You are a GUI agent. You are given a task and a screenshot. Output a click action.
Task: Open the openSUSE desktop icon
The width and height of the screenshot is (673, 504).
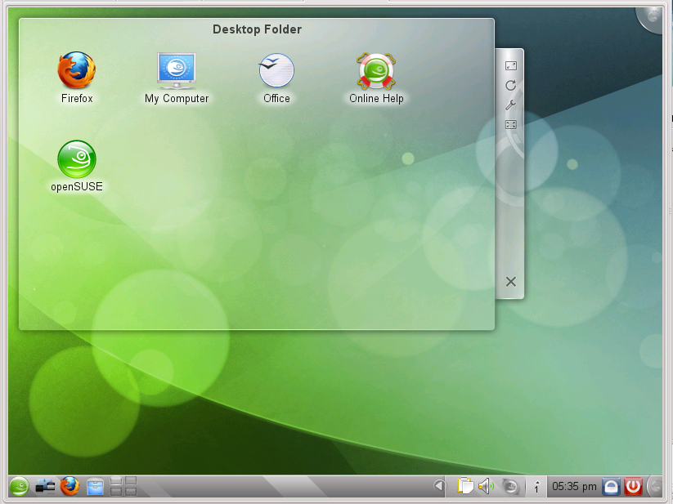pyautogui.click(x=77, y=167)
